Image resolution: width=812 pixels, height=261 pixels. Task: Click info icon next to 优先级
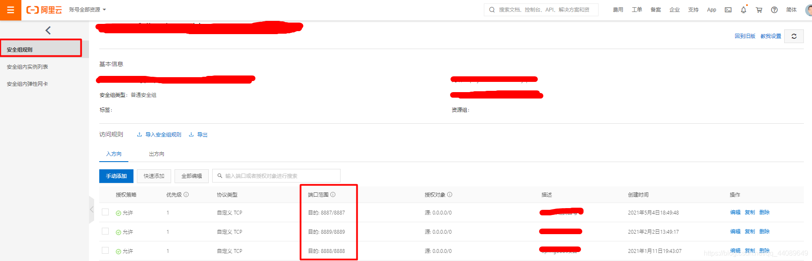(x=186, y=194)
